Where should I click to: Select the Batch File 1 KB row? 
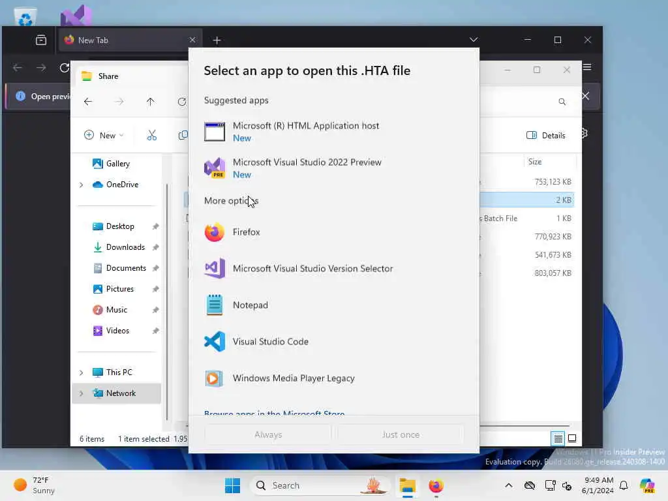[526, 219]
